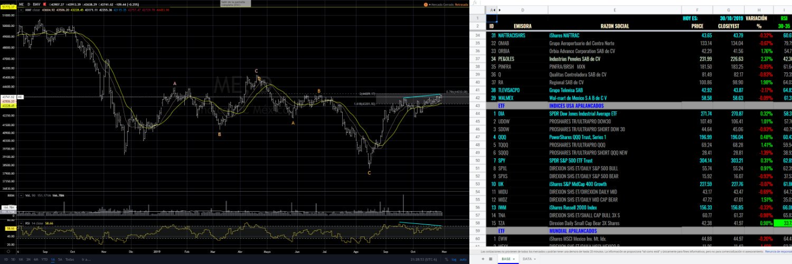Select the 1A one-year range
The height and width of the screenshot is (264, 792).
(x=53, y=259)
